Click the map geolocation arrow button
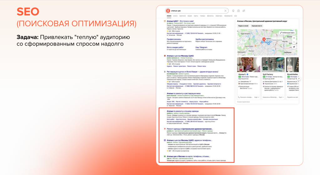 pos(294,47)
